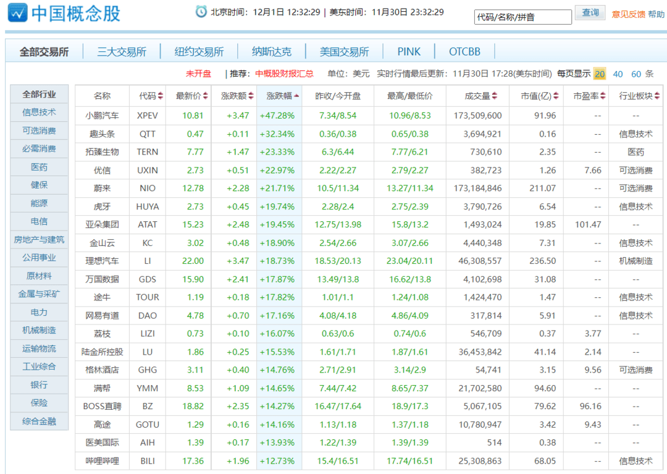Open stock BOSS直聘

click(x=102, y=407)
